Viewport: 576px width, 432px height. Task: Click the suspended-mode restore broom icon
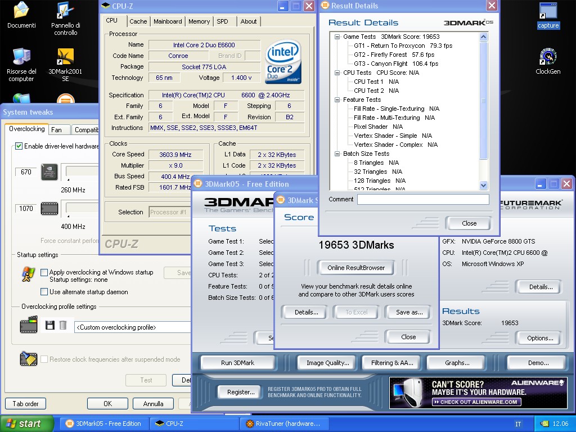tap(29, 359)
